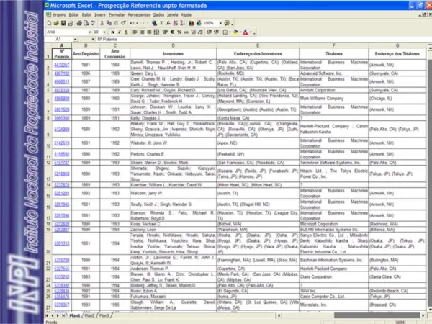Viewport: 432px width, 324px height.
Task: Click the Print icon in the toolbar
Action: point(79,23)
